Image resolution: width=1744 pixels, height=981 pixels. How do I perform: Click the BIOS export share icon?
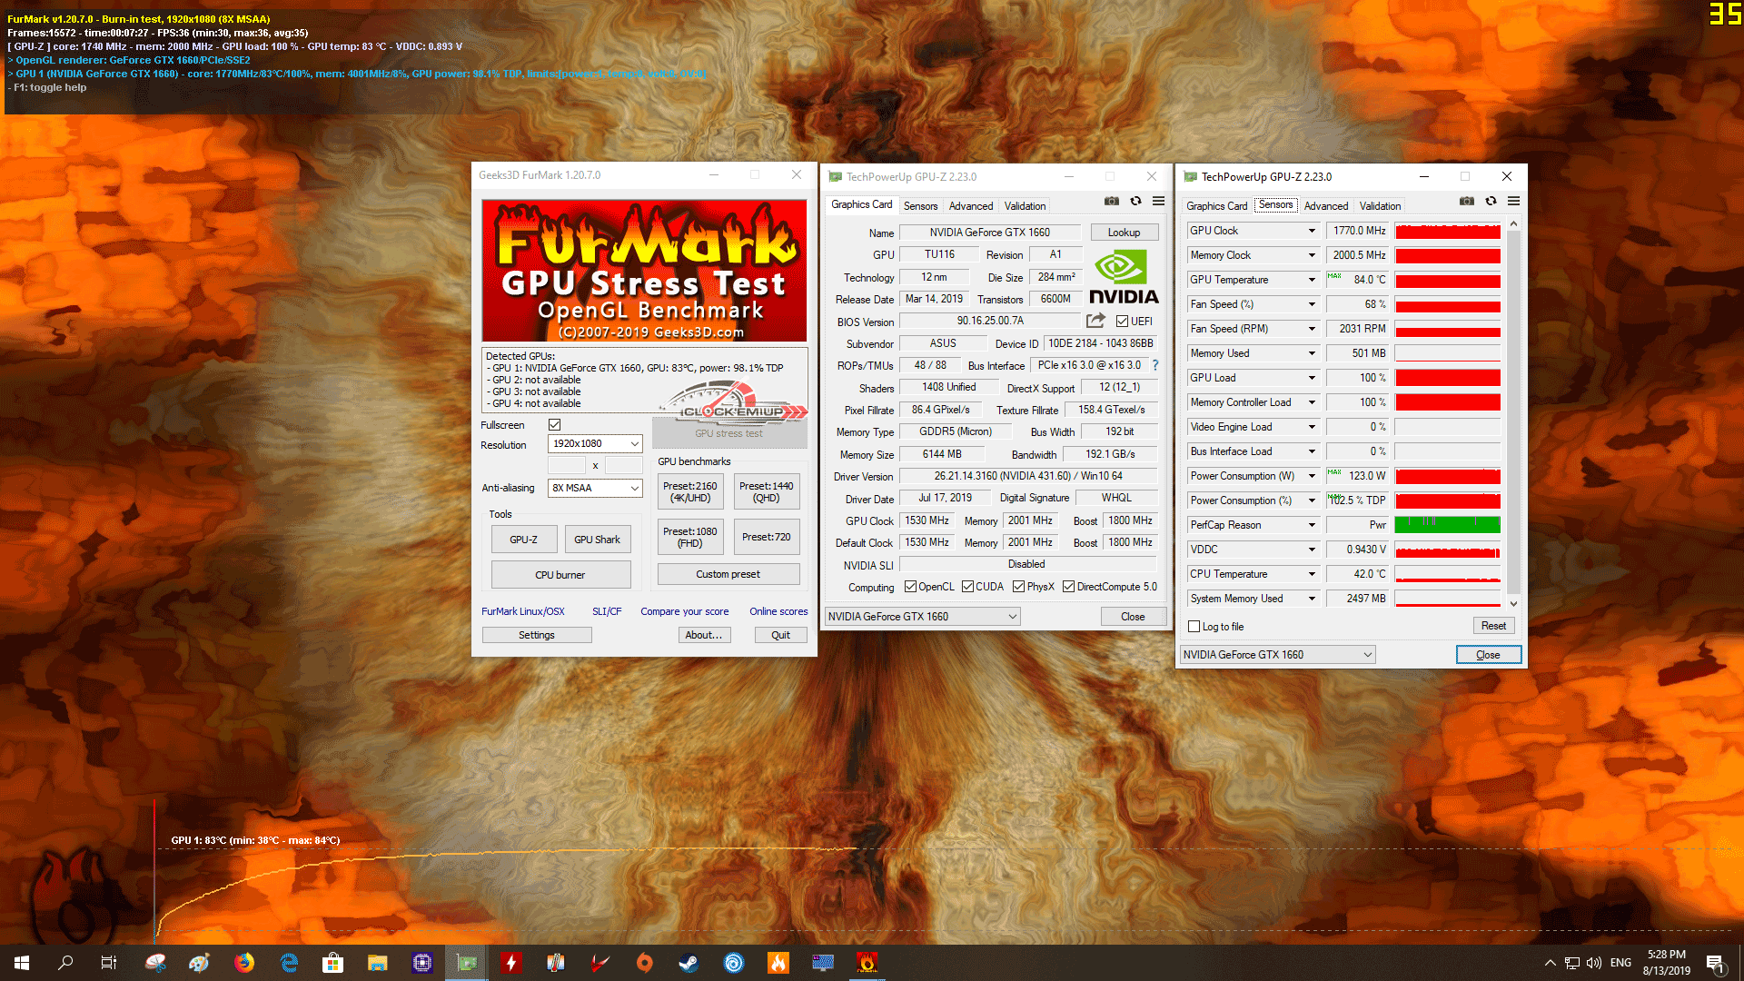1095,321
